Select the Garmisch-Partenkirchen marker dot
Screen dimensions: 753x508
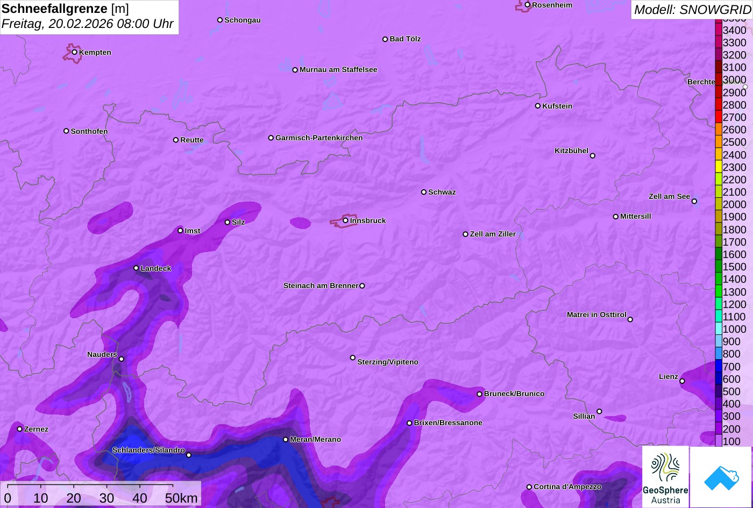point(271,138)
